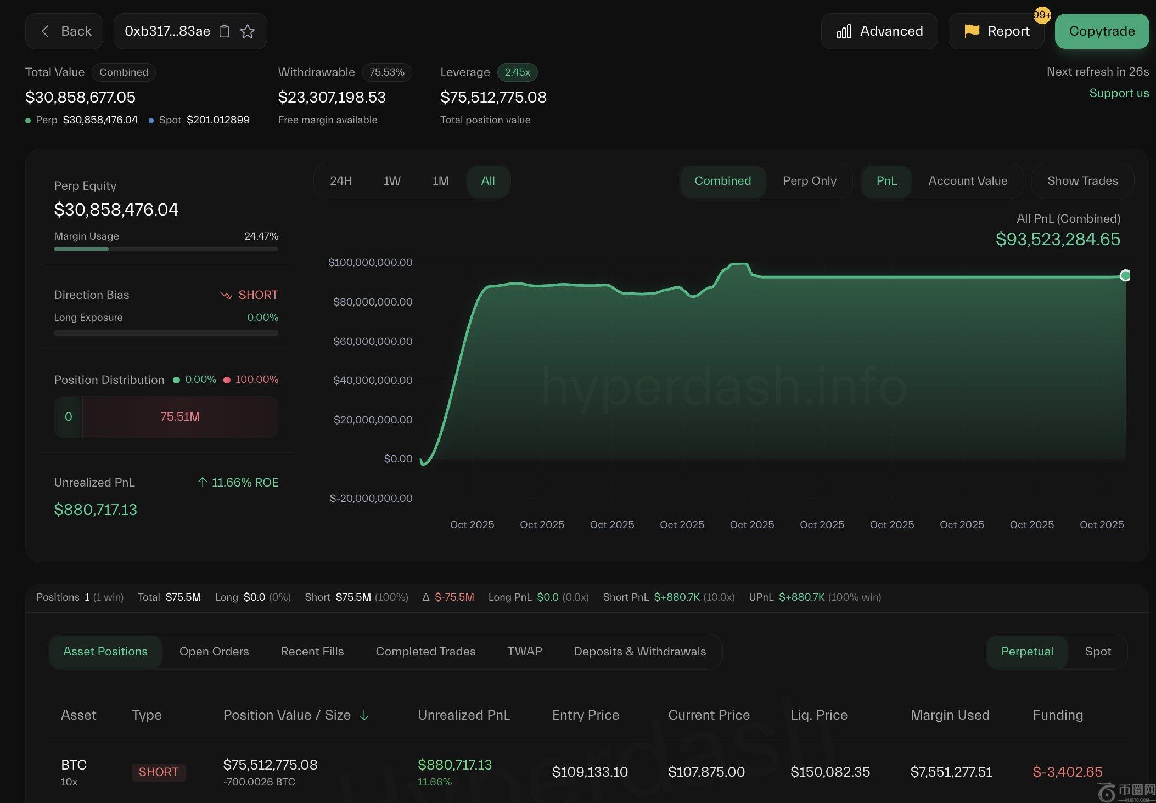The width and height of the screenshot is (1156, 803).
Task: Click the chart's latest PnL data point
Action: tap(1125, 275)
